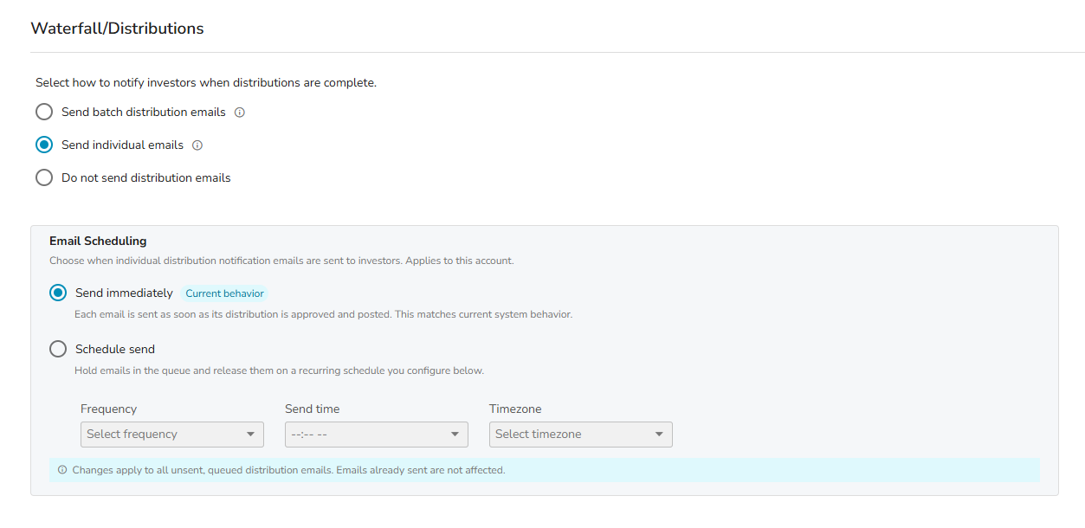The height and width of the screenshot is (528, 1085).
Task: Select the Send individual emails radio button
Action: point(44,145)
